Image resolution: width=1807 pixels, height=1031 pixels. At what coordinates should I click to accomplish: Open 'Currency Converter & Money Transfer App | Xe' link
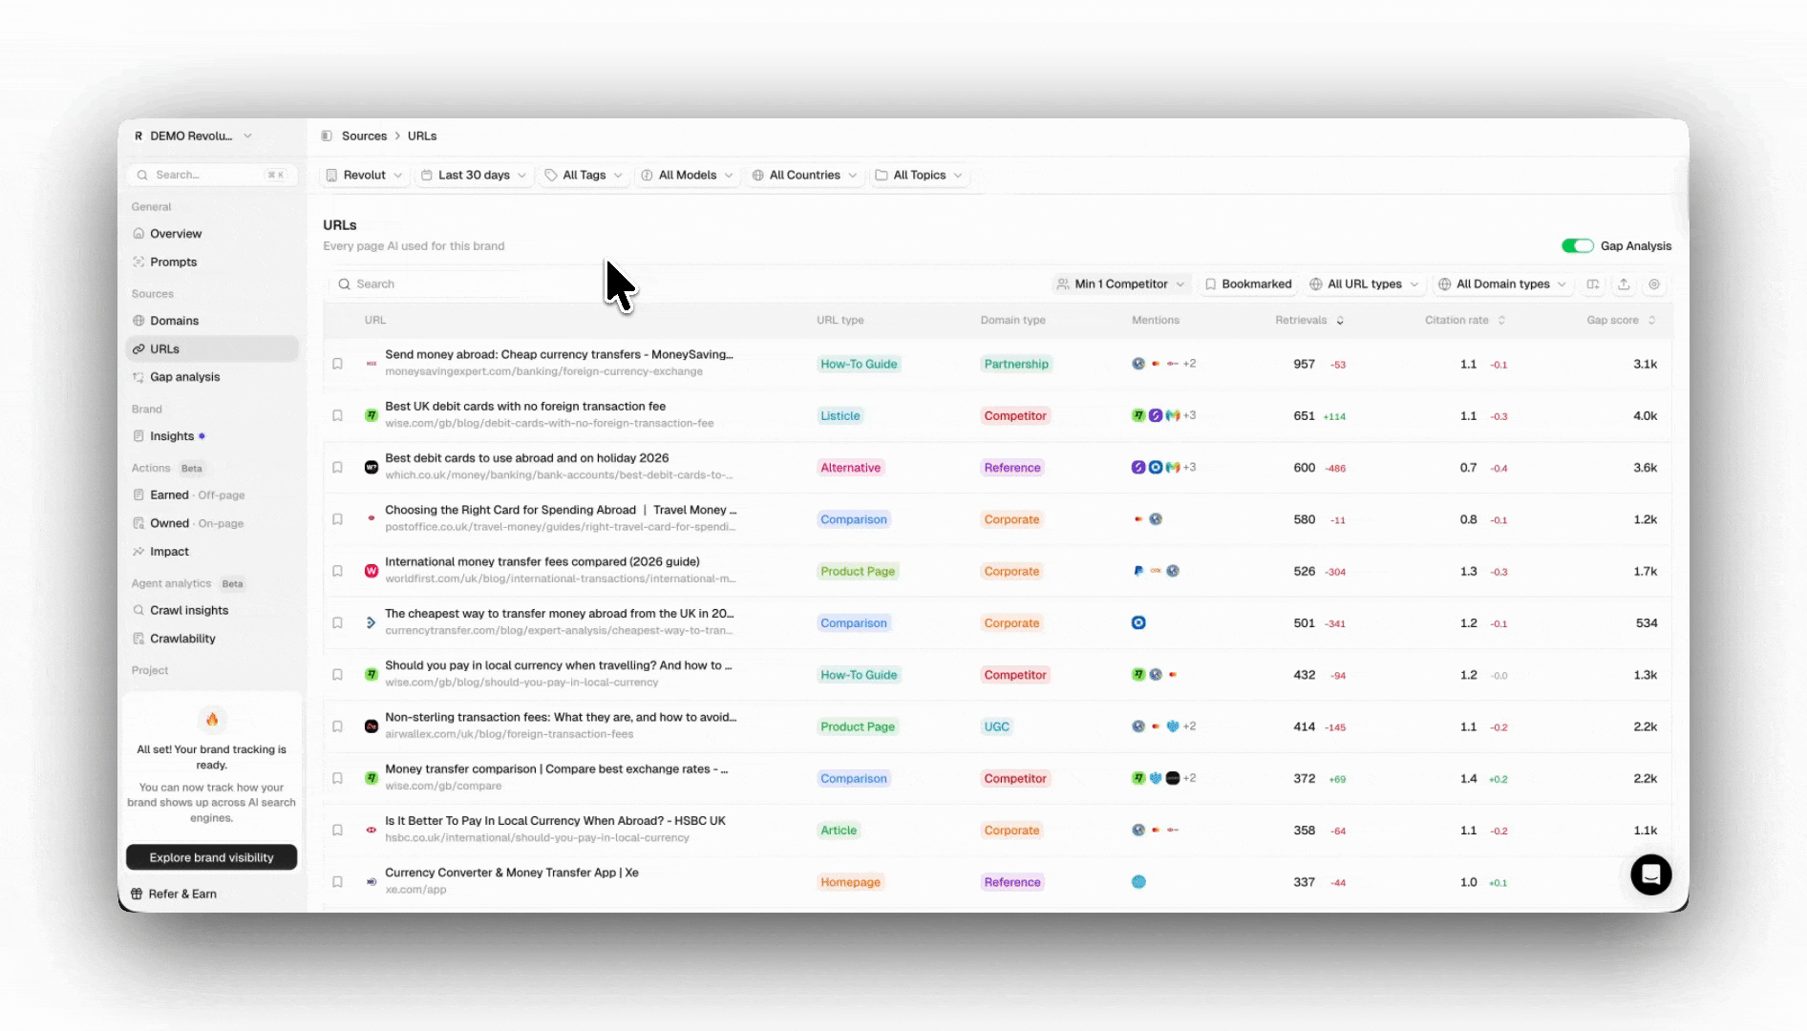512,873
